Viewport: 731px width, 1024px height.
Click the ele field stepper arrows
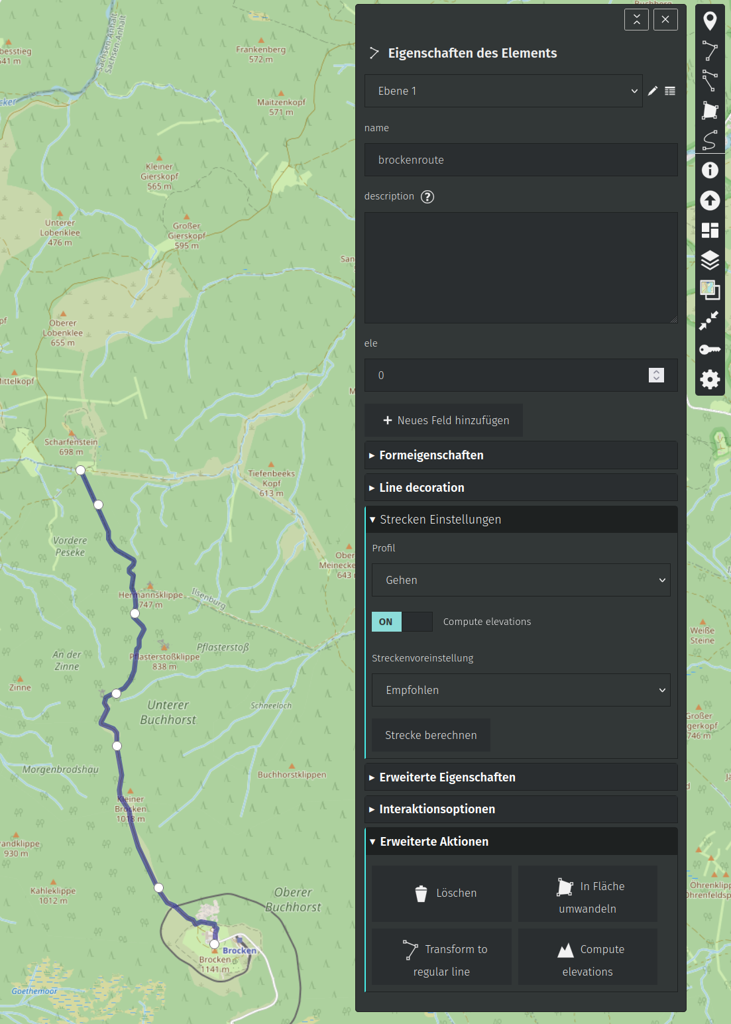point(656,375)
